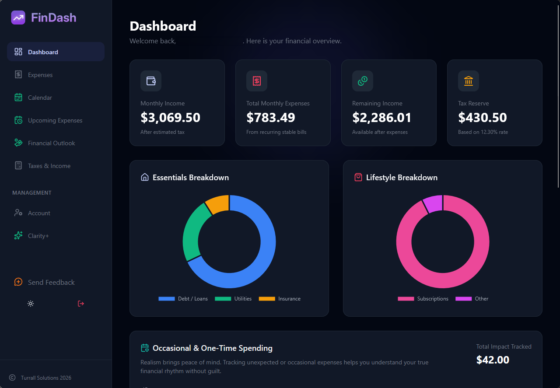The image size is (560, 388).
Task: Click the Account user-settings icon
Action: (18, 213)
